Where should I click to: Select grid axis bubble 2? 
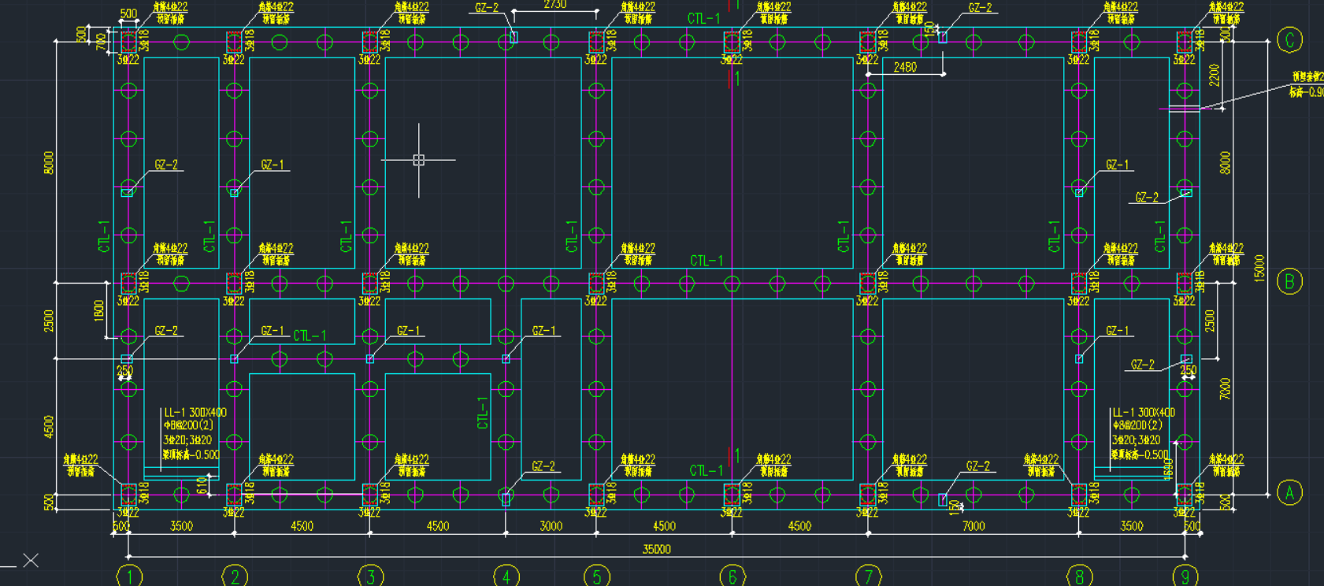click(x=235, y=577)
